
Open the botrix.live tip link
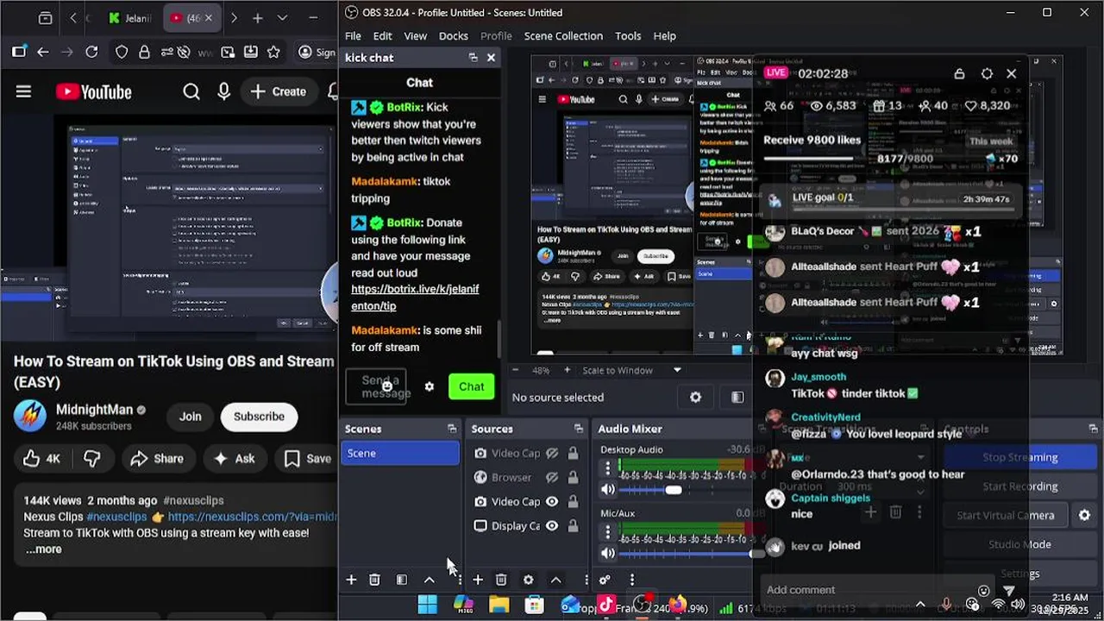click(415, 298)
